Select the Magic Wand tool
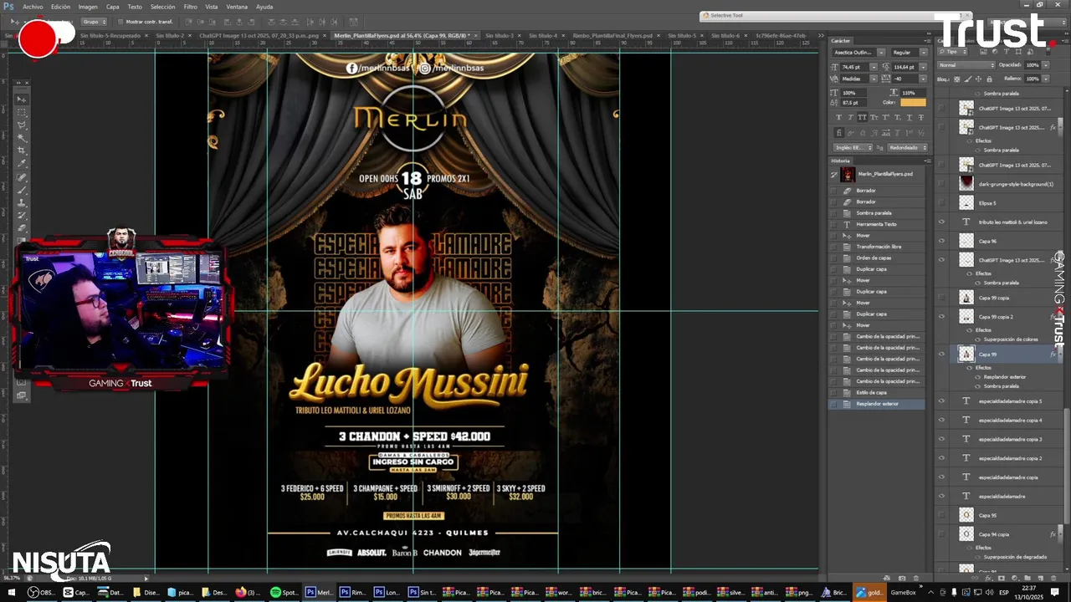 [22, 138]
